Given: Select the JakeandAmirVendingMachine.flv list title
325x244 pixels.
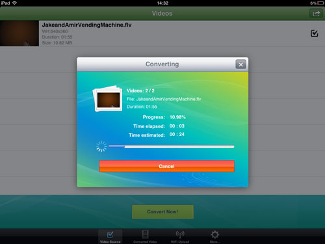Looking at the screenshot, I should [x=86, y=25].
